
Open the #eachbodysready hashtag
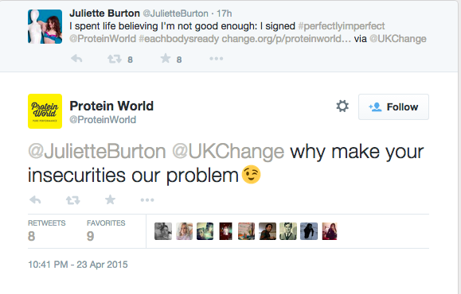179,39
